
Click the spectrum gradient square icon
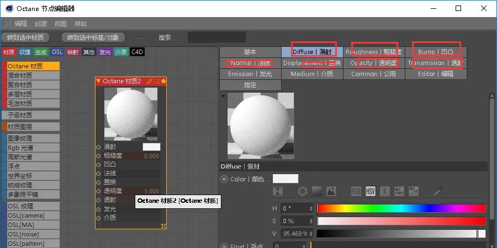317,191
